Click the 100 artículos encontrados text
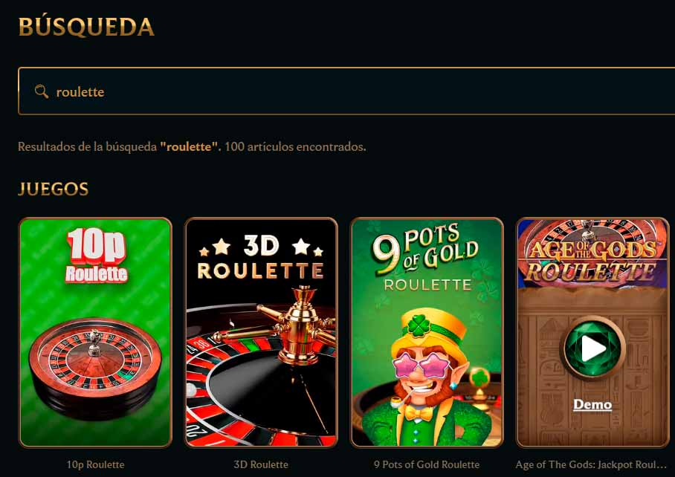This screenshot has width=675, height=477. (x=295, y=146)
